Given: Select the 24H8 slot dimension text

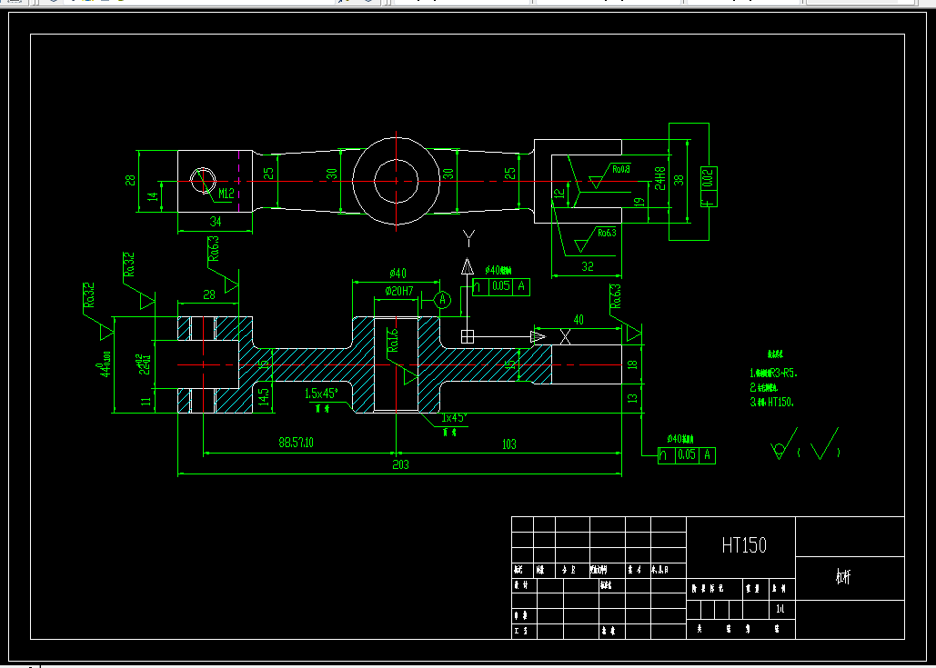Looking at the screenshot, I should 659,177.
